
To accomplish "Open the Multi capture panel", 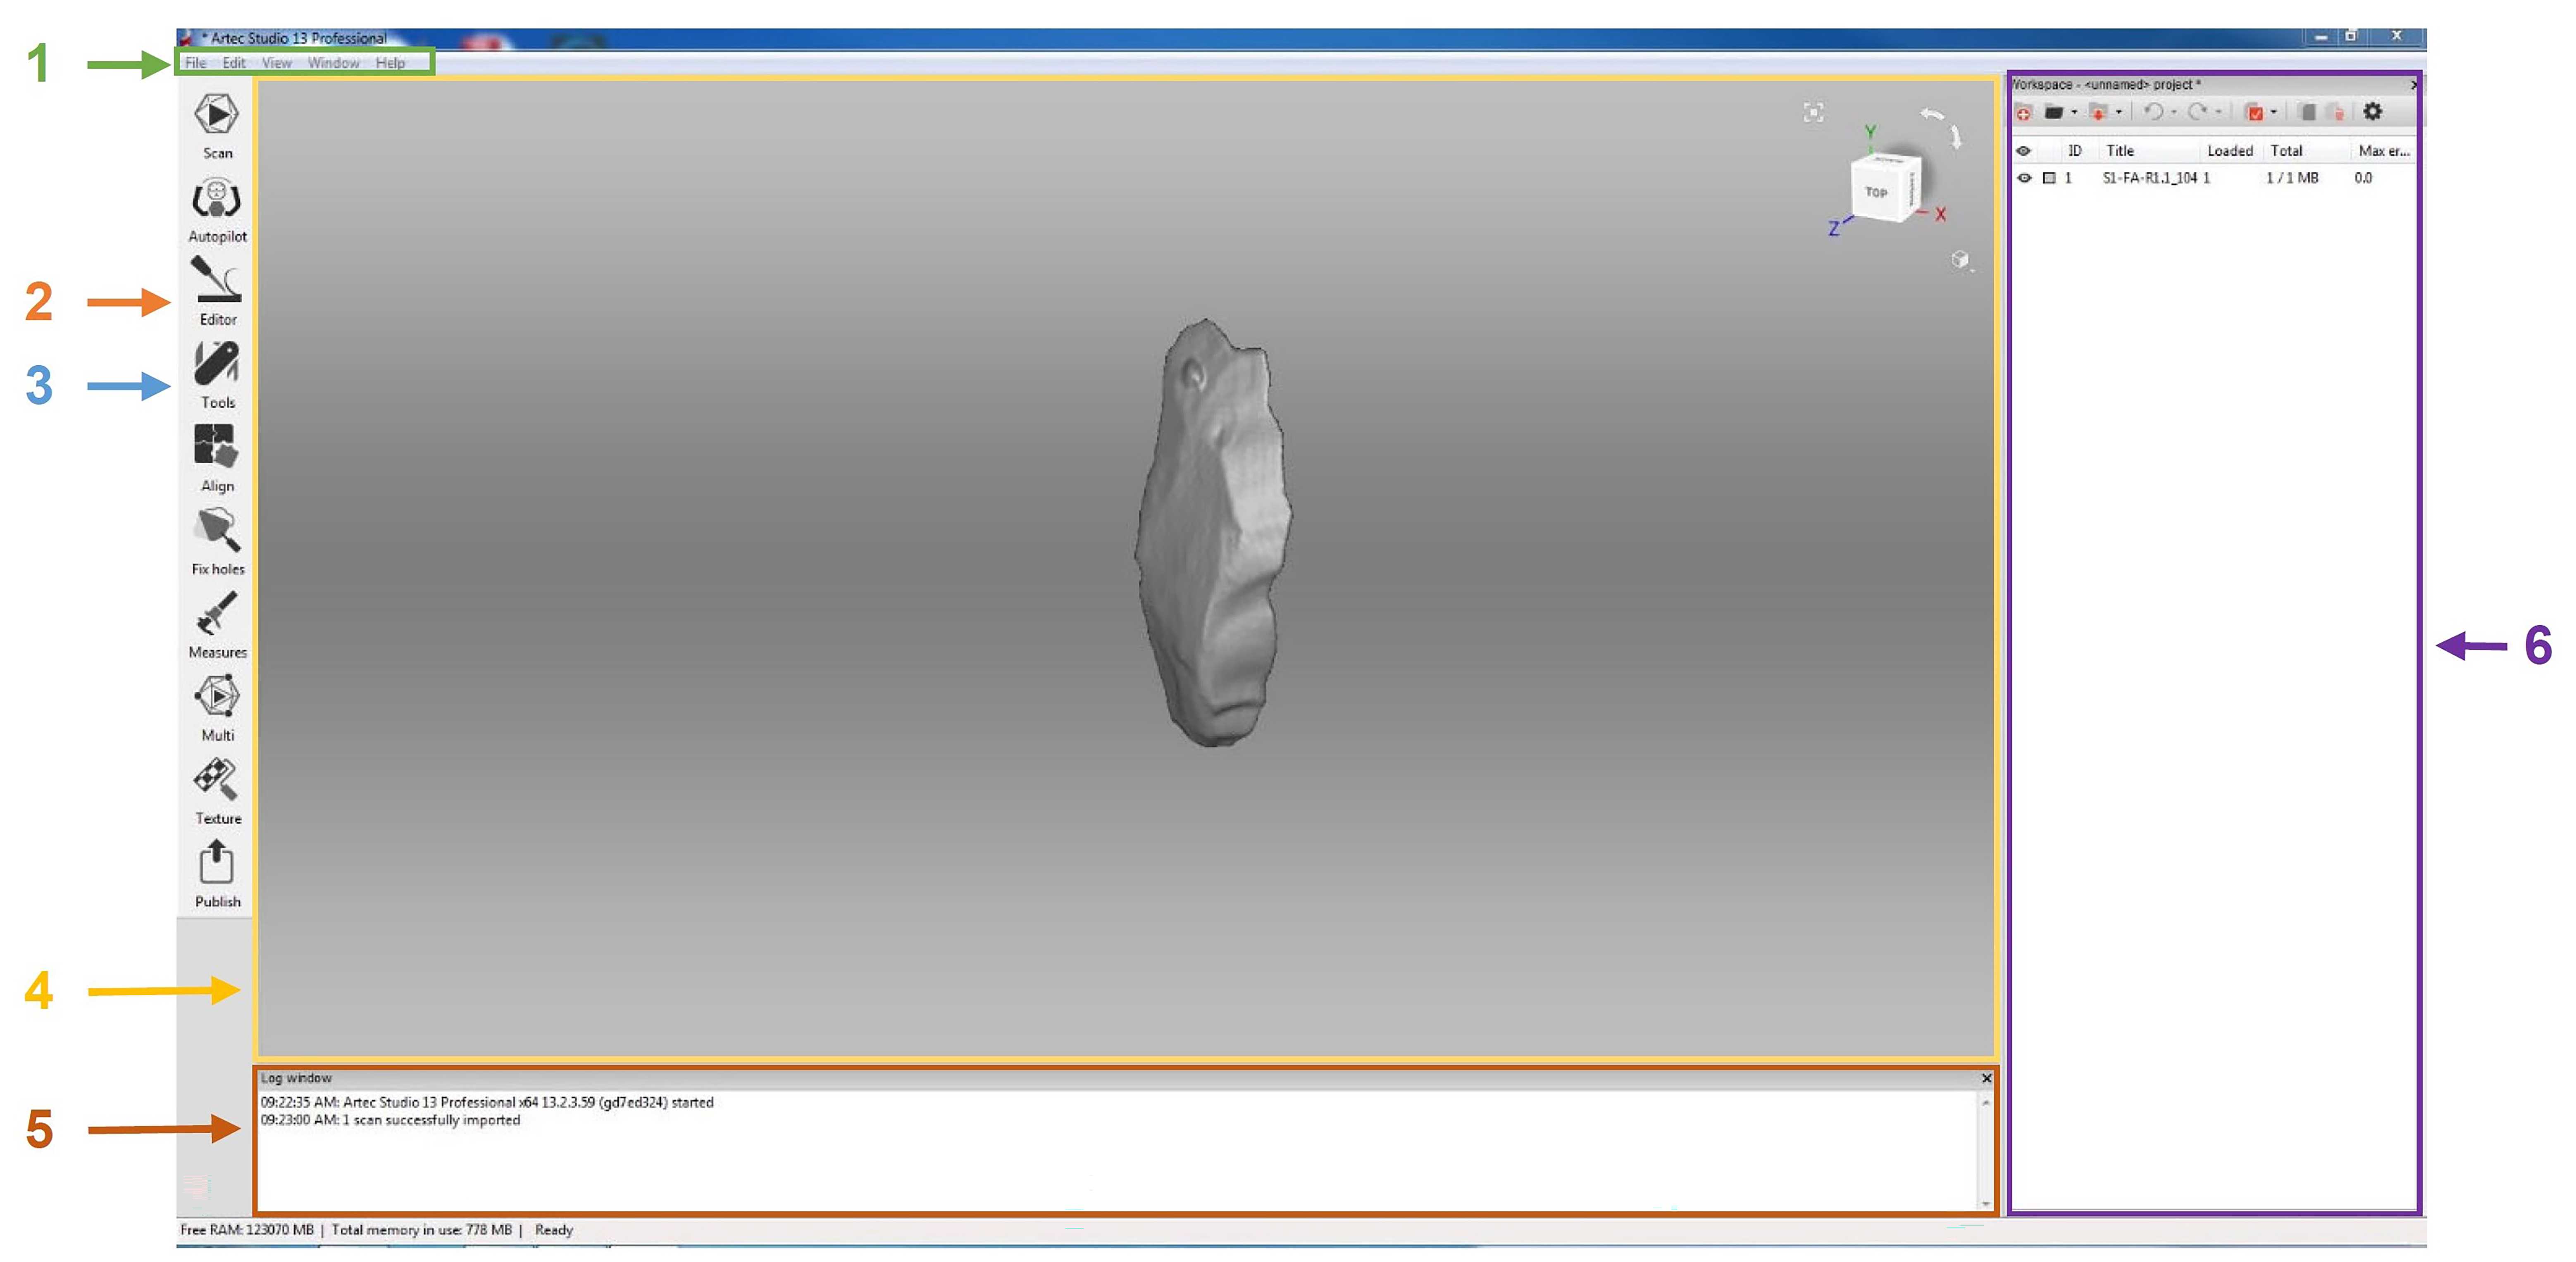I will pyautogui.click(x=217, y=707).
